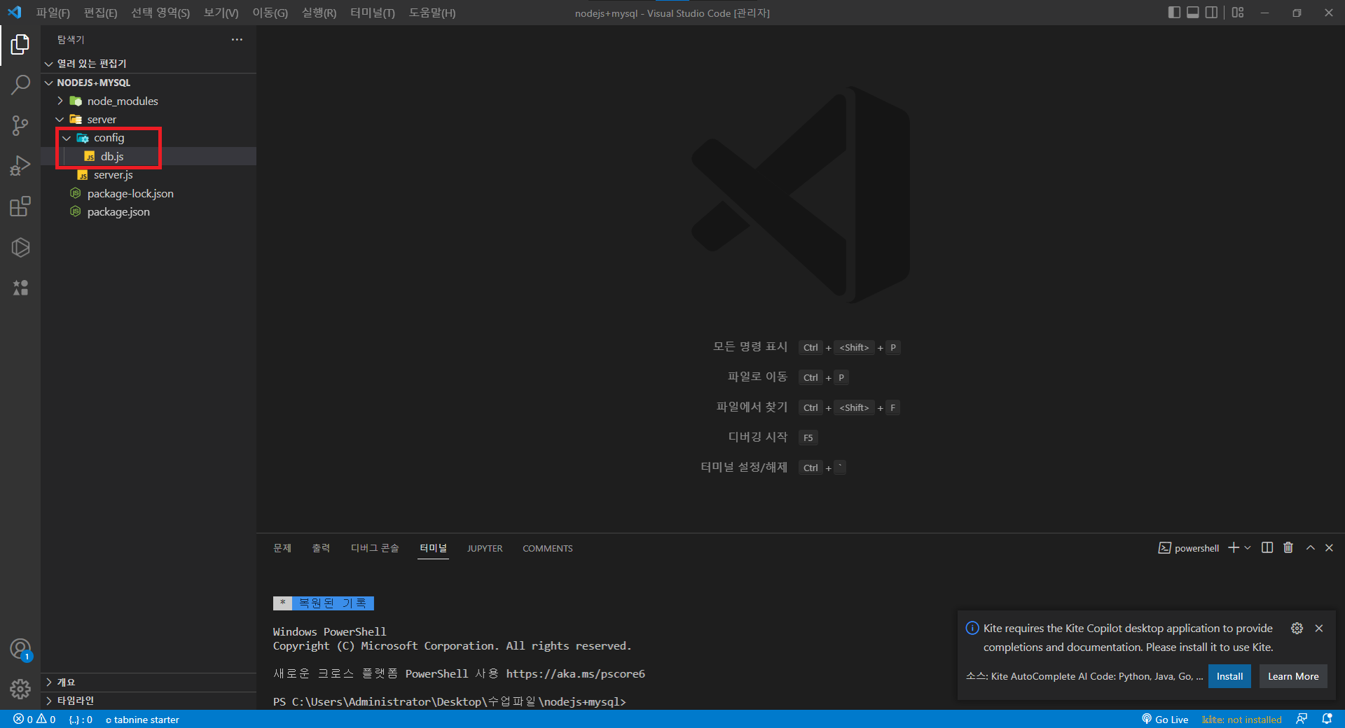Image resolution: width=1345 pixels, height=728 pixels.
Task: Switch to the COMMENTS panel tab
Action: tap(548, 548)
